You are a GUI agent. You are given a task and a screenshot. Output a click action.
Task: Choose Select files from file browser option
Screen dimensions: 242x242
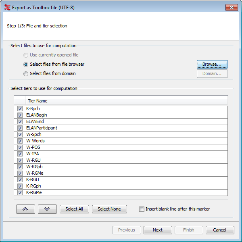(26, 65)
